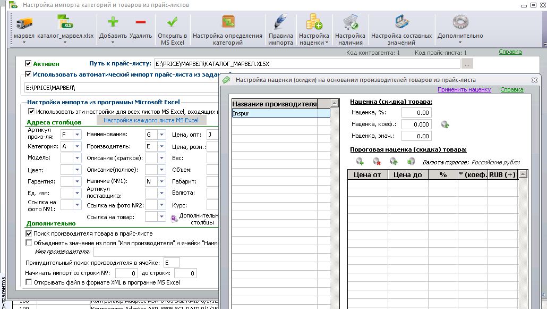Delete threshold markup row icon with red cross
547x309 pixels.
[x=377, y=162]
